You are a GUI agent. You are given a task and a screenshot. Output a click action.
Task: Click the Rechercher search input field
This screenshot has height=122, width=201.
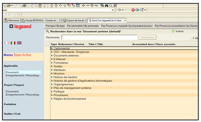[99, 37]
